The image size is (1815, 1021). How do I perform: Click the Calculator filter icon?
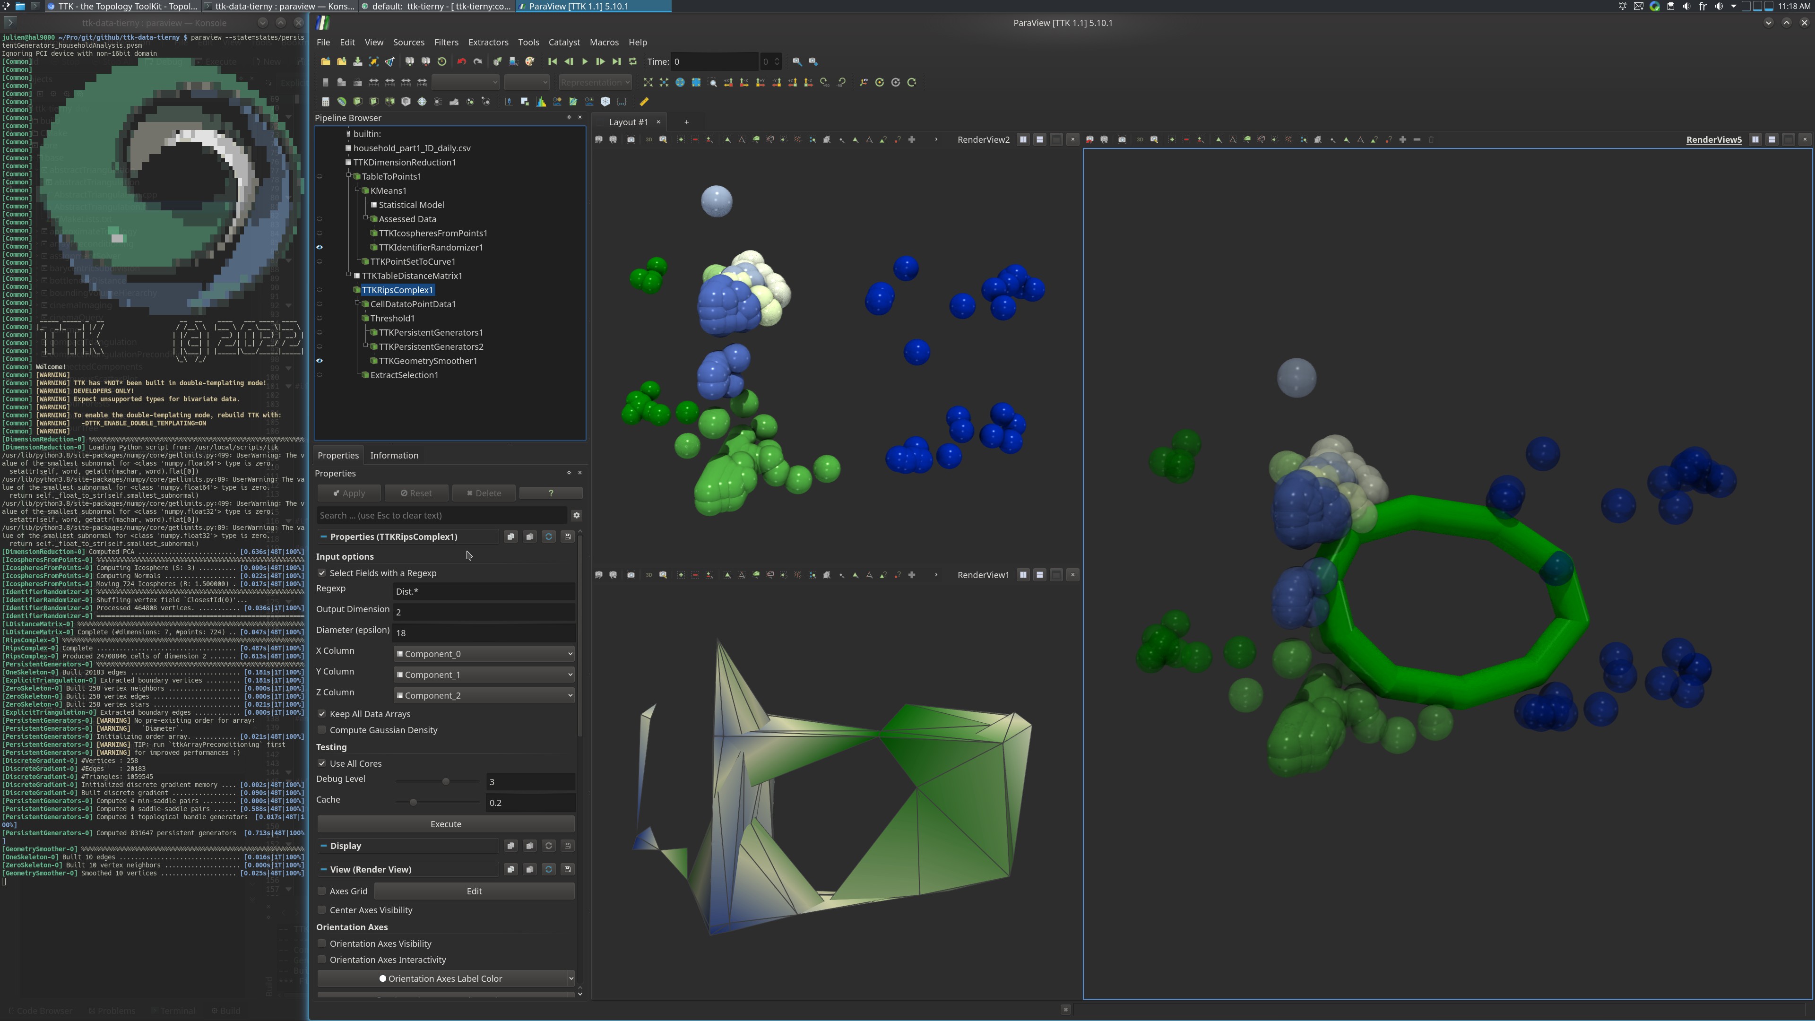(326, 102)
